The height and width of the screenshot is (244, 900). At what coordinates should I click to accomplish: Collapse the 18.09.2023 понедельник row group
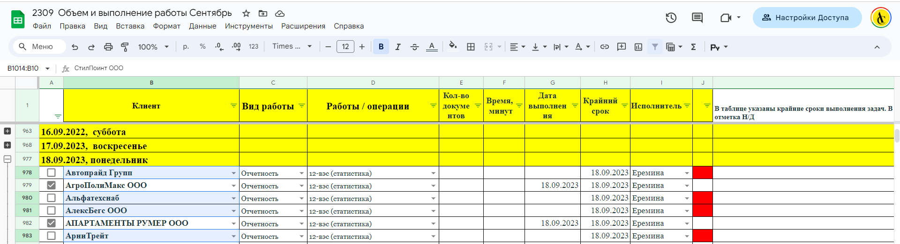point(7,159)
